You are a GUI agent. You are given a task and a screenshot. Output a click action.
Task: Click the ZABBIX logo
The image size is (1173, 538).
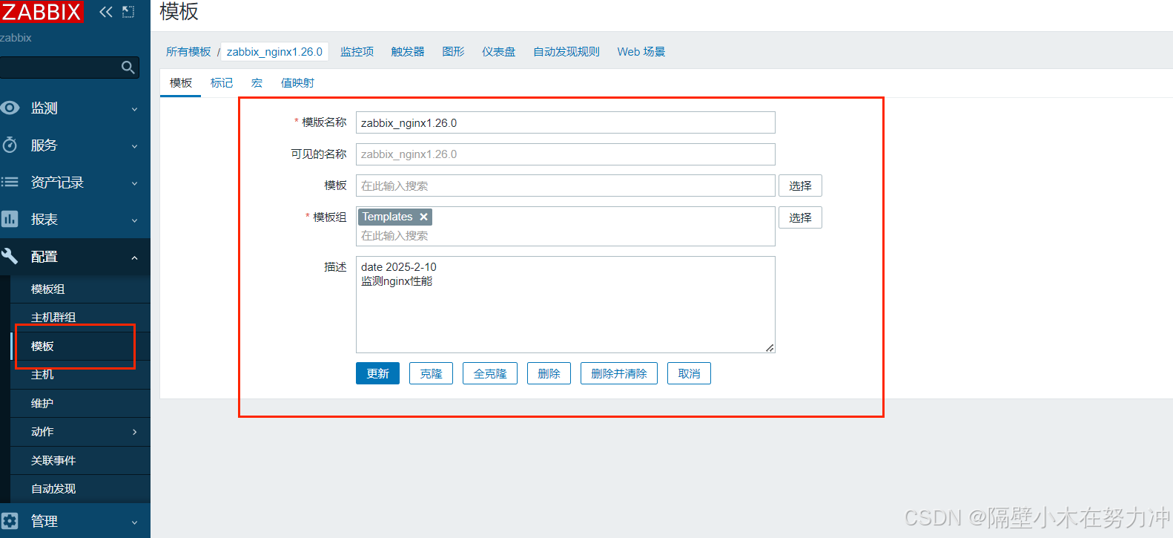(42, 12)
